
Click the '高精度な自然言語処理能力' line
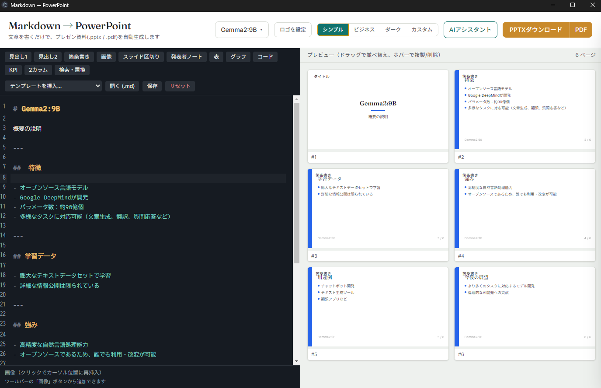point(51,345)
